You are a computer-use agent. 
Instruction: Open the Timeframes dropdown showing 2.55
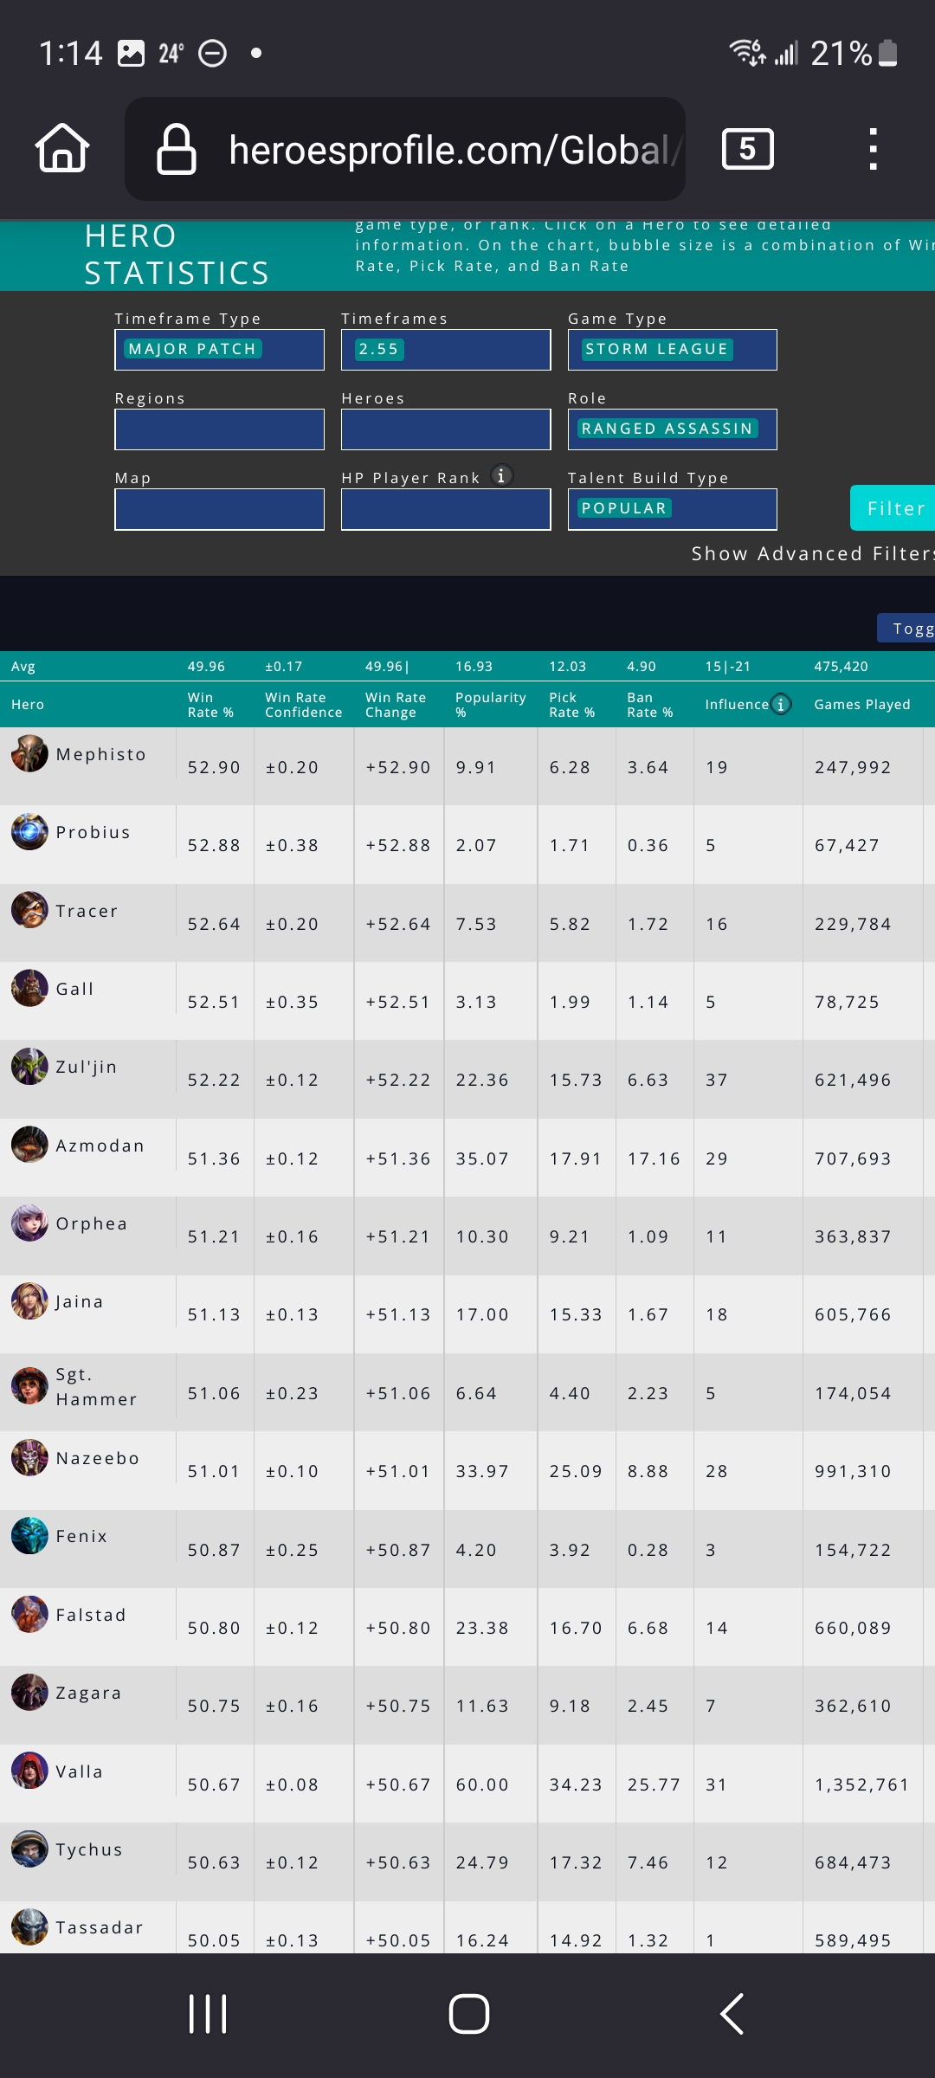tap(446, 350)
